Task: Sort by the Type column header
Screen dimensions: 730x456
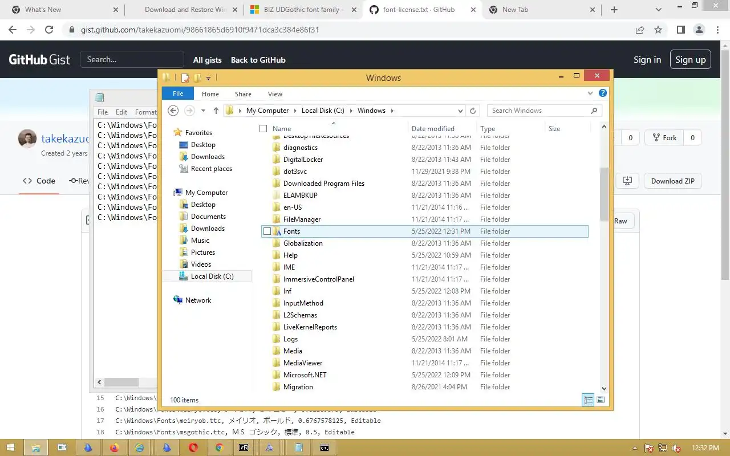Action: pos(510,129)
